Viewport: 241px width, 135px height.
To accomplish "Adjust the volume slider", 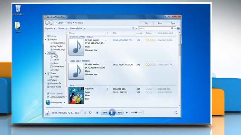I will (x=136, y=112).
